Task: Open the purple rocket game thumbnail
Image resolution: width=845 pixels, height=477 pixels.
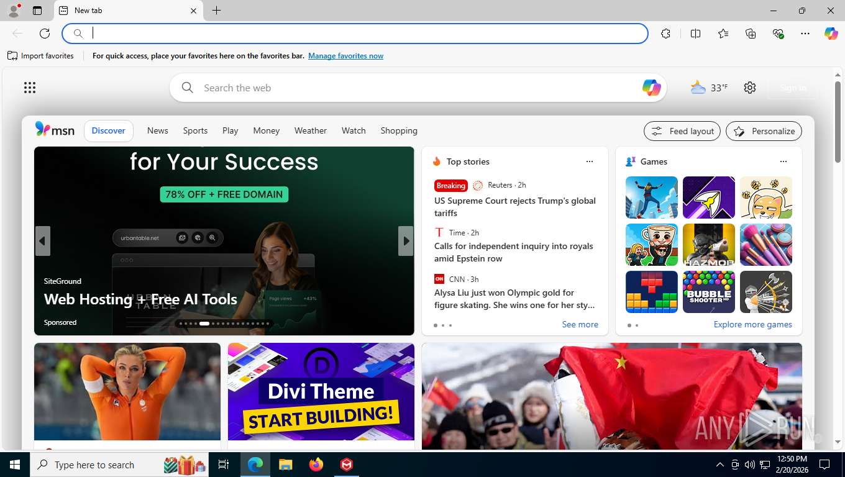Action: [709, 198]
